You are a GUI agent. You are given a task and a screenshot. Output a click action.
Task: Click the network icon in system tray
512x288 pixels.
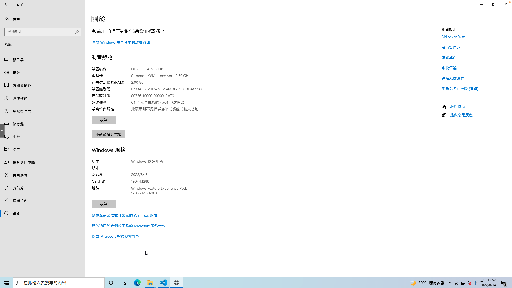click(463, 283)
